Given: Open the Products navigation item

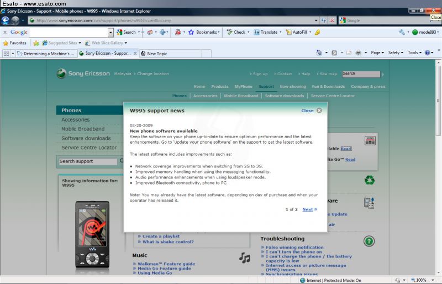Looking at the screenshot, I should coord(219,87).
